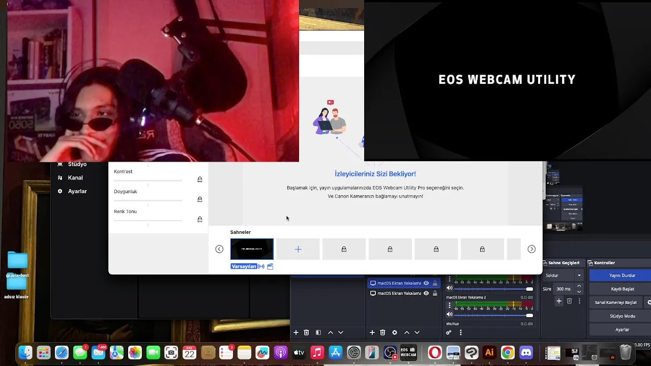Viewport: 651px width, 366px height.
Task: Click the lock icon beside Renk Tonu
Action: point(200,219)
